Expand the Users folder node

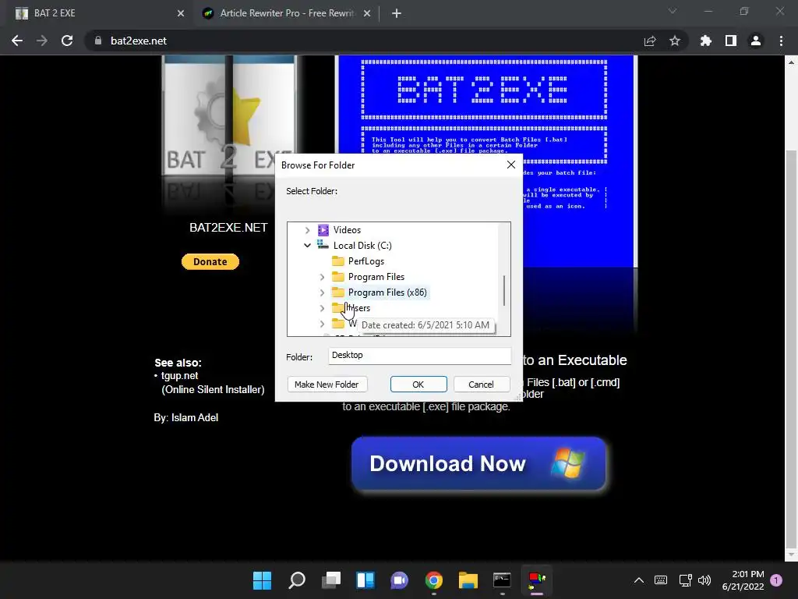[322, 309]
